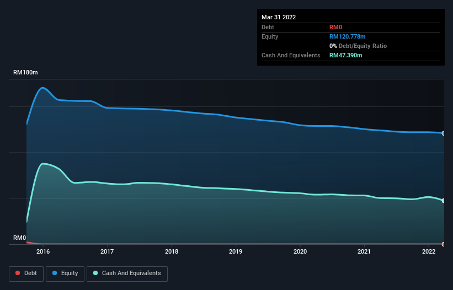Click the RM120.778m equity value
The height and width of the screenshot is (290, 453).
point(347,36)
